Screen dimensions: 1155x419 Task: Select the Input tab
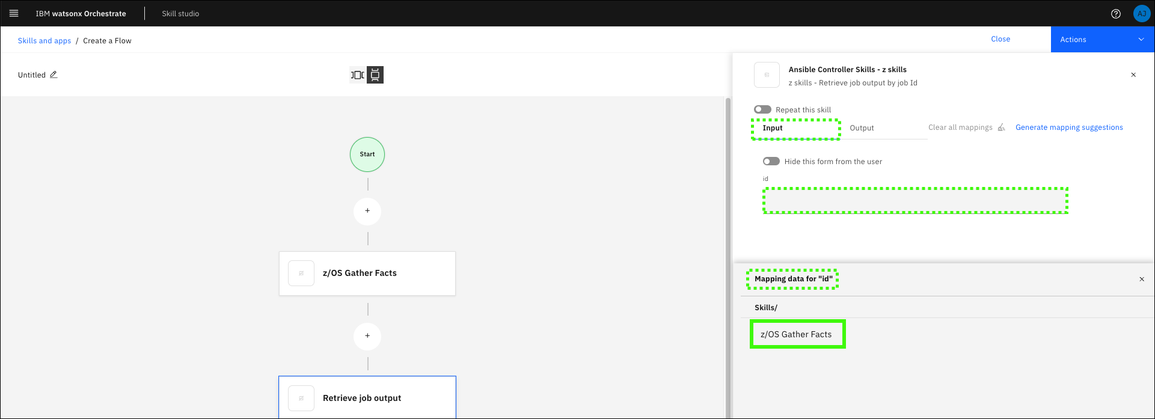point(773,128)
